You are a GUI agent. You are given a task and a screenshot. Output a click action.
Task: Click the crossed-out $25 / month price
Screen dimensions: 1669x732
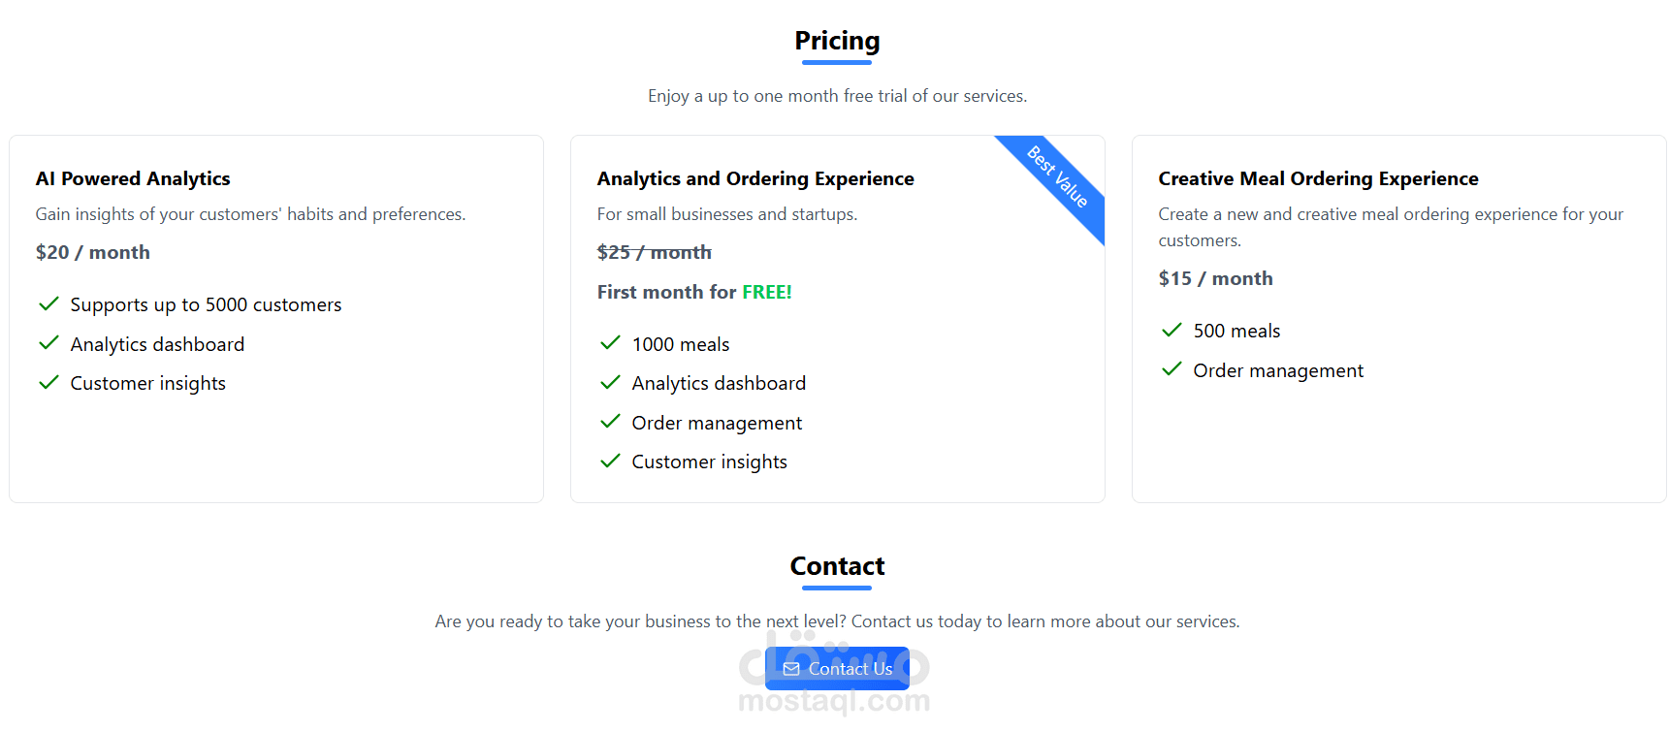coord(655,252)
